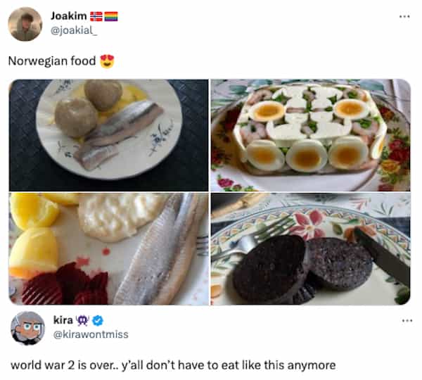Viewport: 422px width, 380px height.
Task: Click the kira display name
Action: [x=63, y=320]
